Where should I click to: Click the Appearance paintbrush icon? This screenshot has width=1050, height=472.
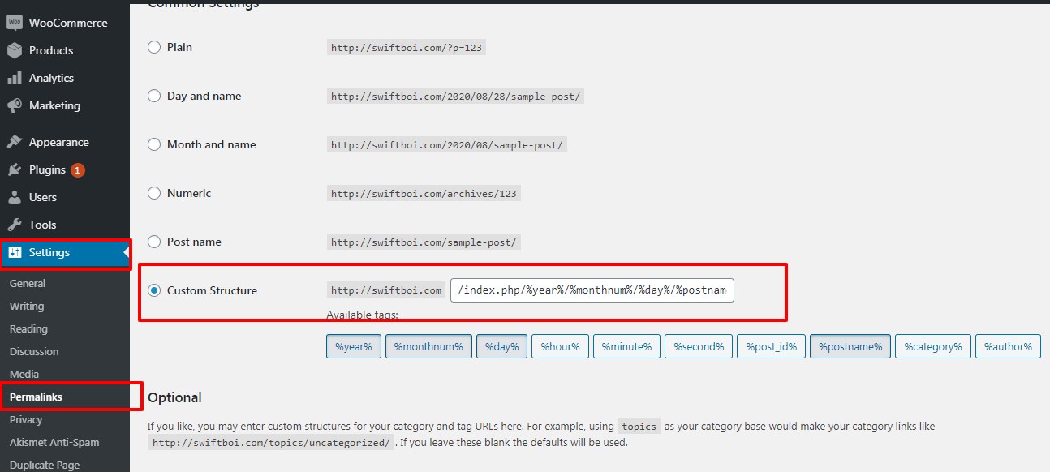(x=15, y=142)
